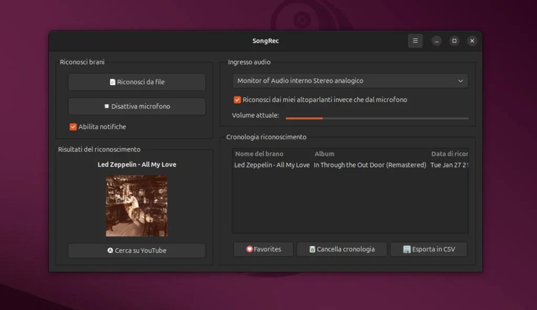Click the file icon on "Riconosci da file"
The image size is (537, 310).
tap(112, 82)
